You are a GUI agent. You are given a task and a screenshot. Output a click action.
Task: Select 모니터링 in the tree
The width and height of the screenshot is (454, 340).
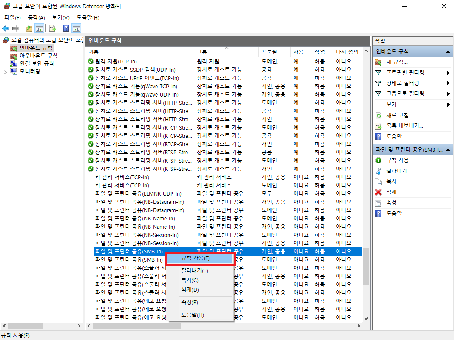30,71
